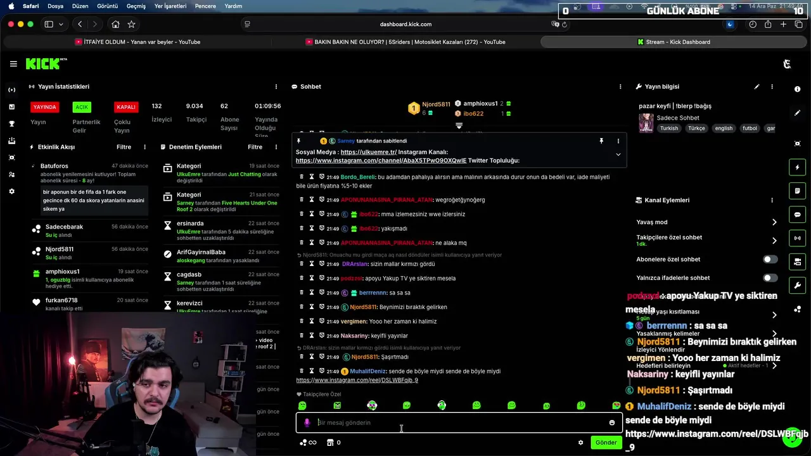Viewport: 811px width, 456px height.
Task: Click the info icon in right sidebar
Action: pyautogui.click(x=797, y=90)
